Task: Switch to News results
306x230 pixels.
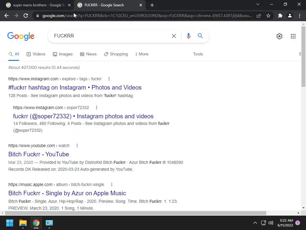Action: click(x=88, y=54)
